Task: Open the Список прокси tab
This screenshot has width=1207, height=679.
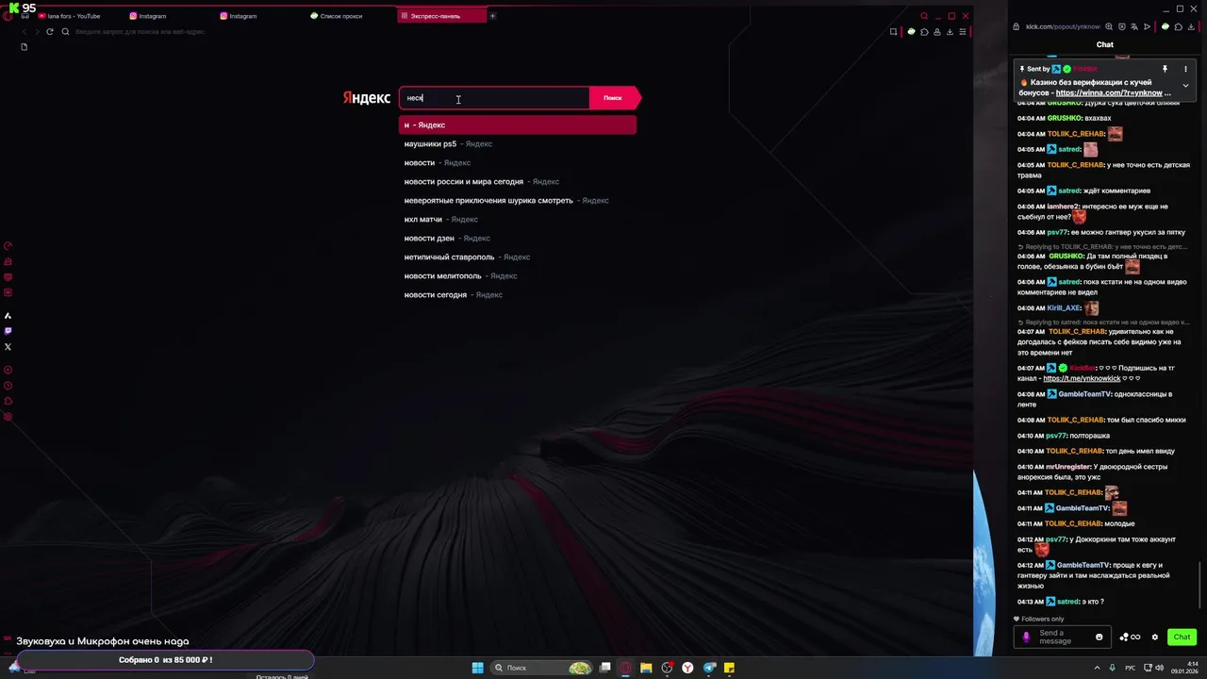Action: click(x=339, y=16)
